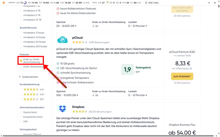Open the + 4 weitere Tarife link
Image resolution: width=220 pixels, height=137 pixels.
(182, 56)
